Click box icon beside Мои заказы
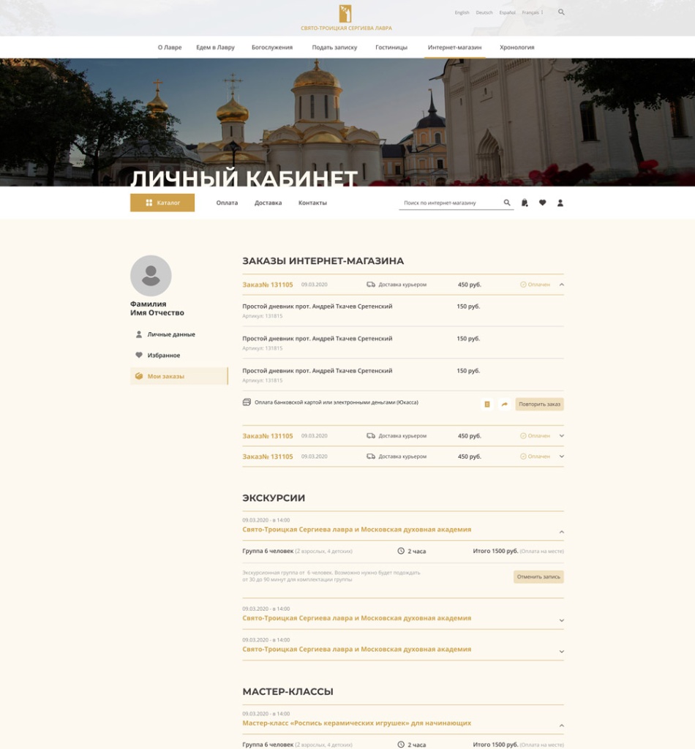 pos(139,376)
